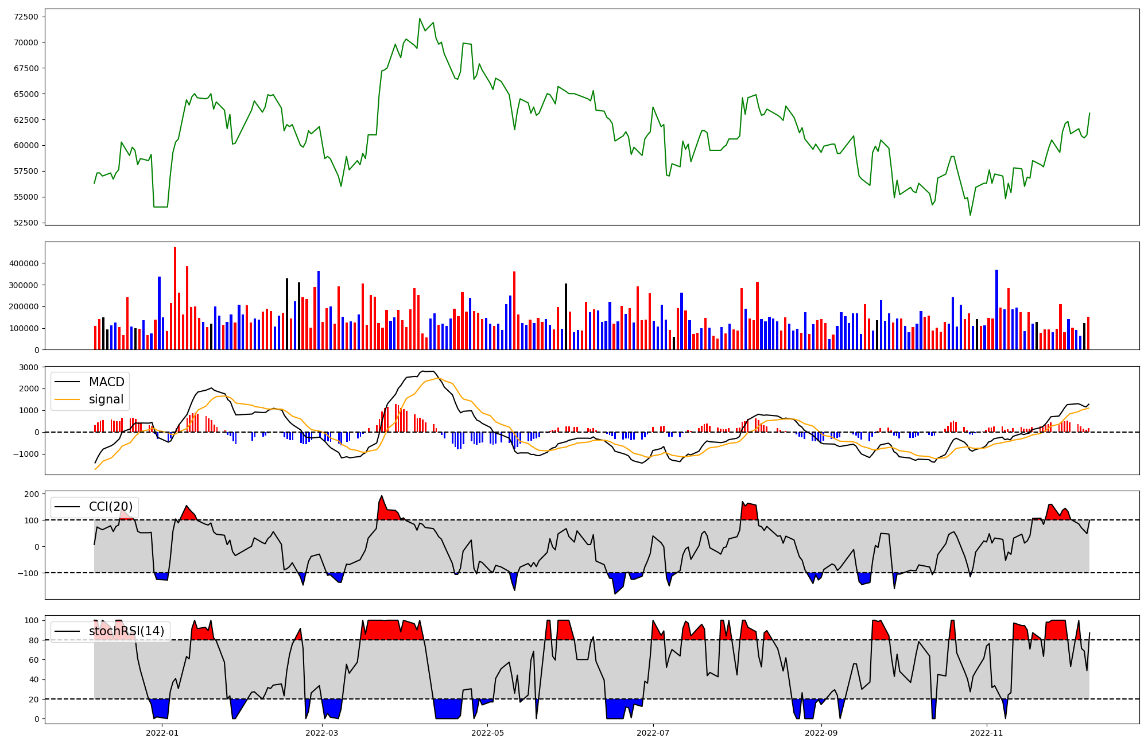The height and width of the screenshot is (746, 1148).
Task: Click the 72500 price axis label
Action: tap(26, 17)
